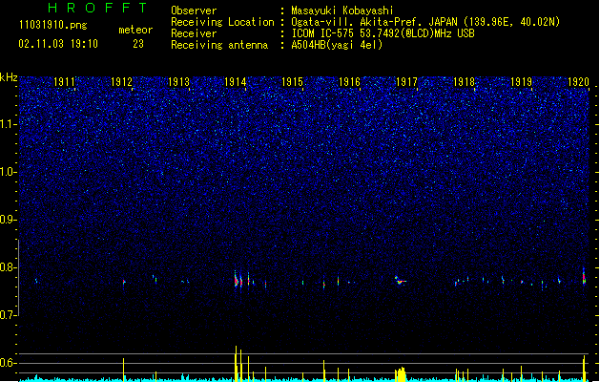The image size is (600, 382).
Task: Click the meteor count label
Action: point(135,30)
